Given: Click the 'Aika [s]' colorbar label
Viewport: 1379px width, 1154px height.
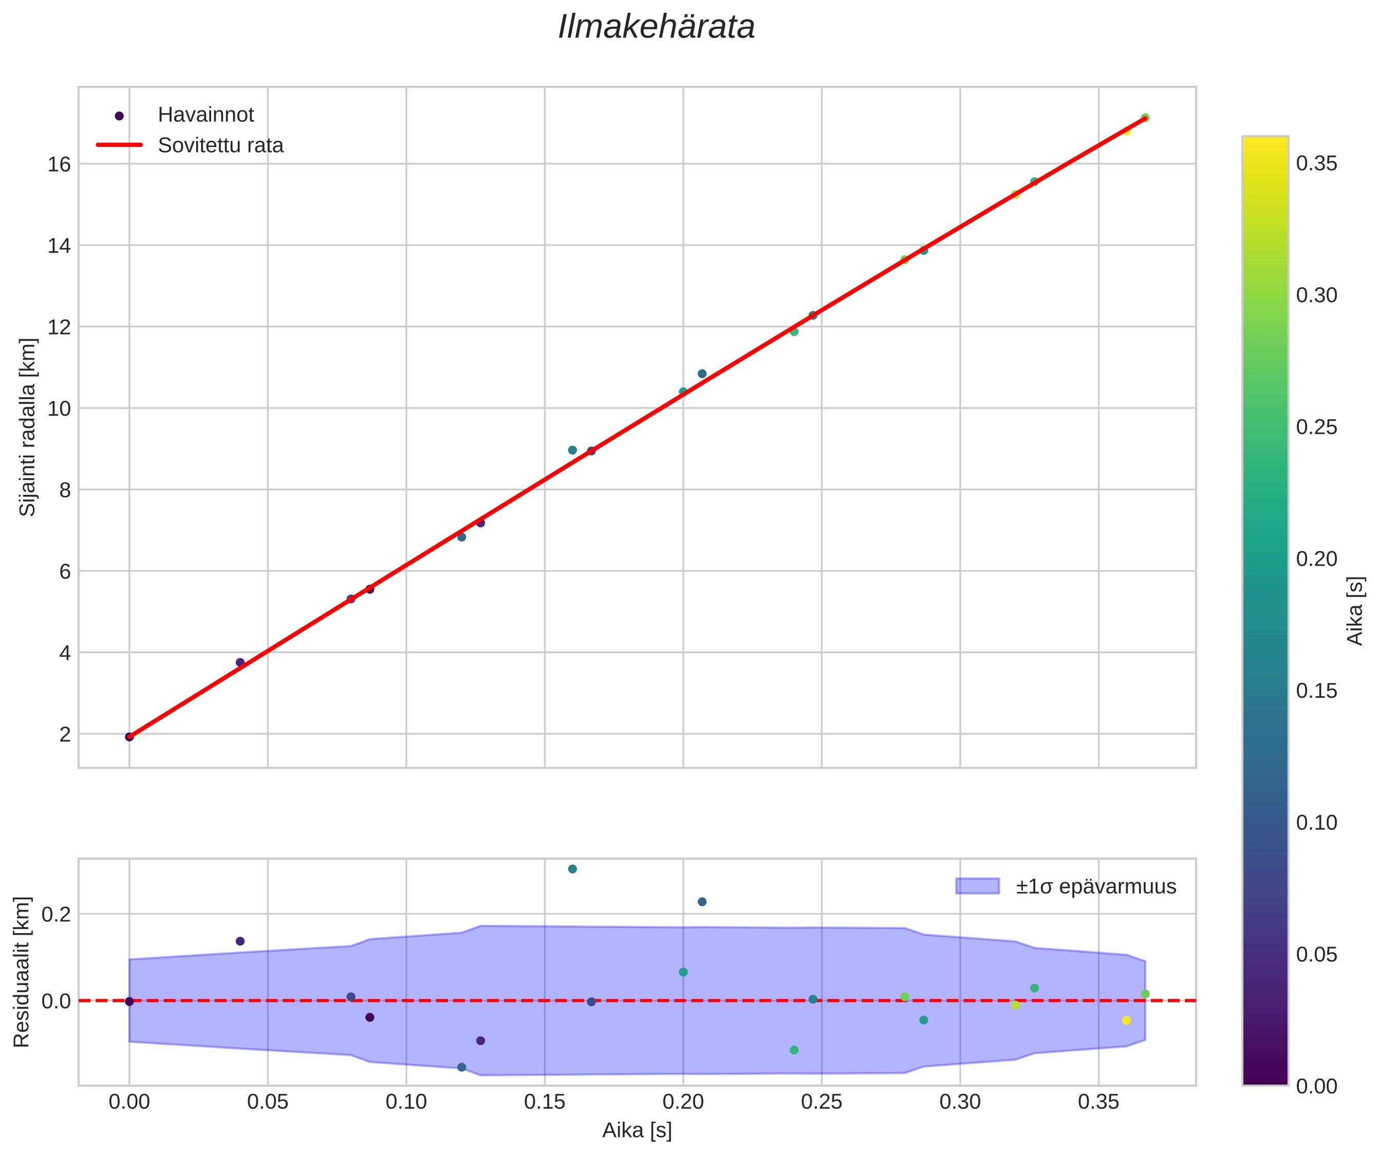Looking at the screenshot, I should (1355, 611).
